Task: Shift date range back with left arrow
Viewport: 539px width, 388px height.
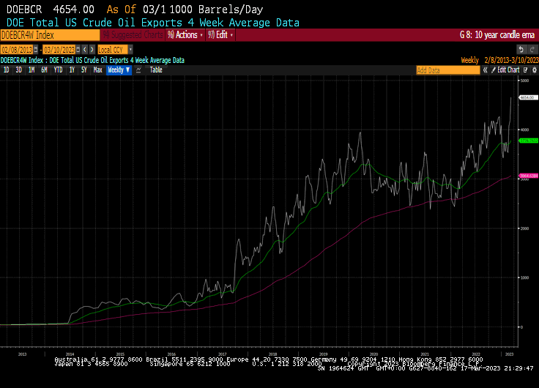Action: [83, 49]
